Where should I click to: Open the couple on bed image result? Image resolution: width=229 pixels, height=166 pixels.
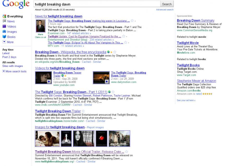(x=47, y=139)
